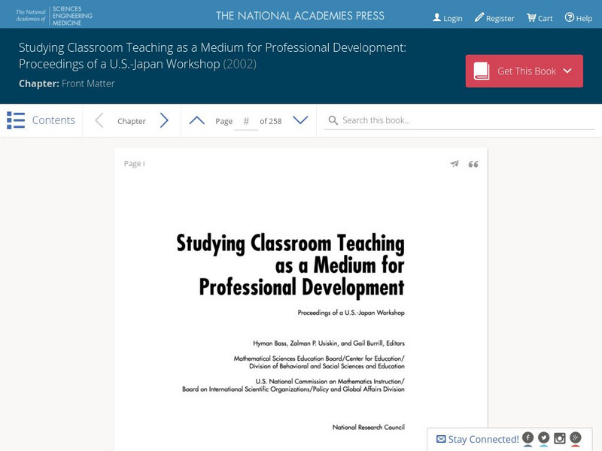This screenshot has width=602, height=451.
Task: Click the 'Front Matter' chapter name
Action: [x=88, y=83]
